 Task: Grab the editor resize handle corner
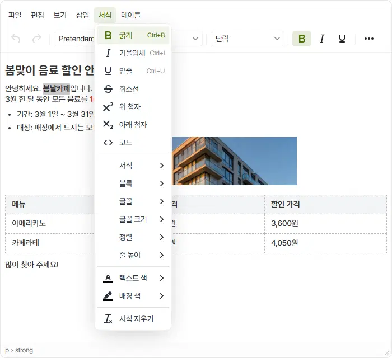387,353
